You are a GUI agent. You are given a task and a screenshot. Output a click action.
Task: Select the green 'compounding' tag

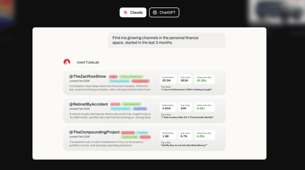pyautogui.click(x=130, y=137)
